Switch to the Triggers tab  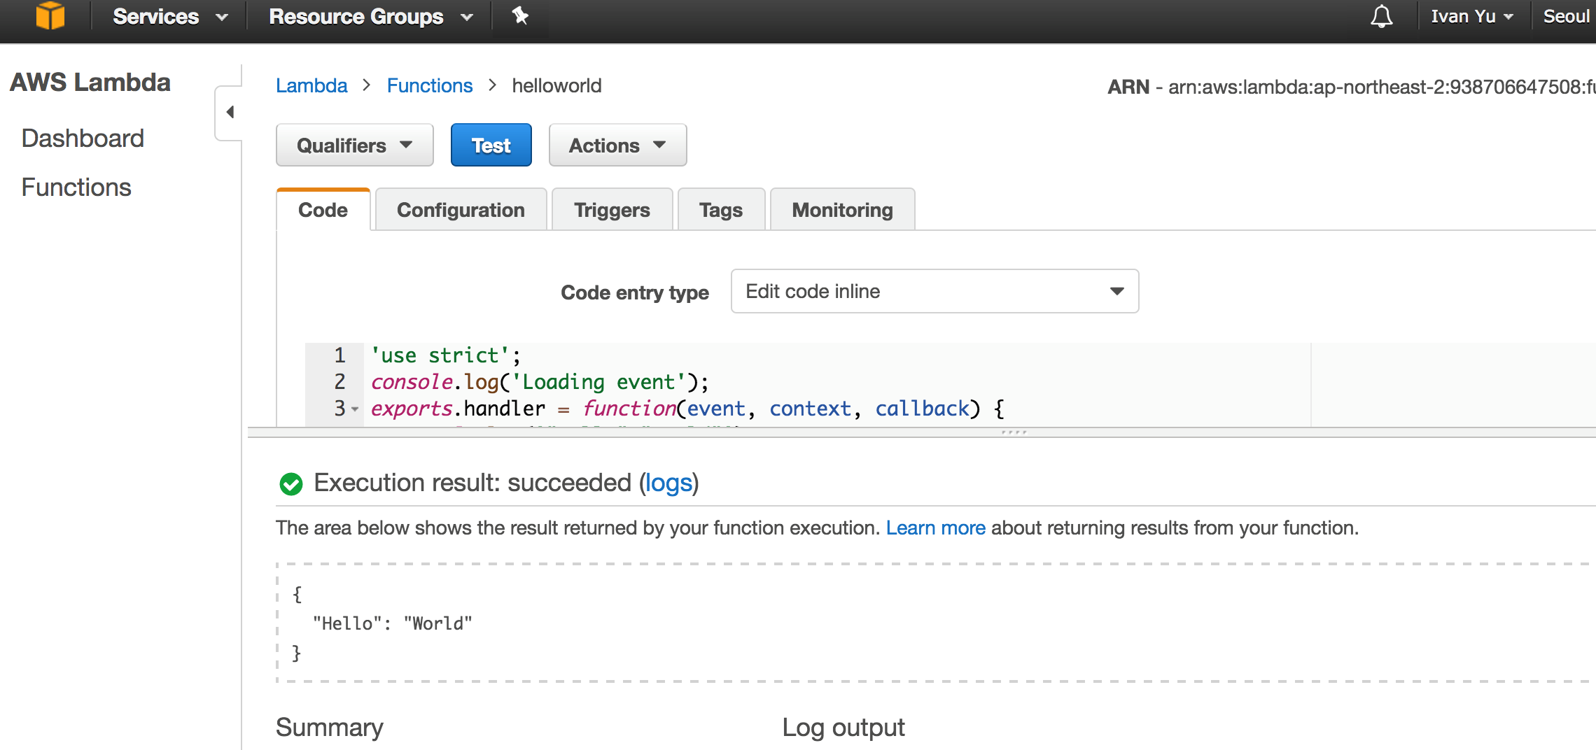pos(612,210)
